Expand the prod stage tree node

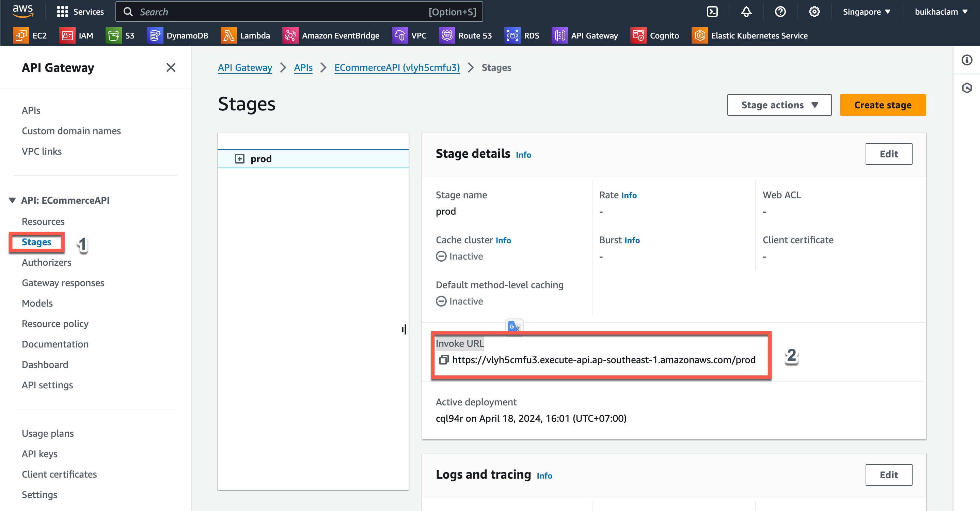pyautogui.click(x=240, y=159)
